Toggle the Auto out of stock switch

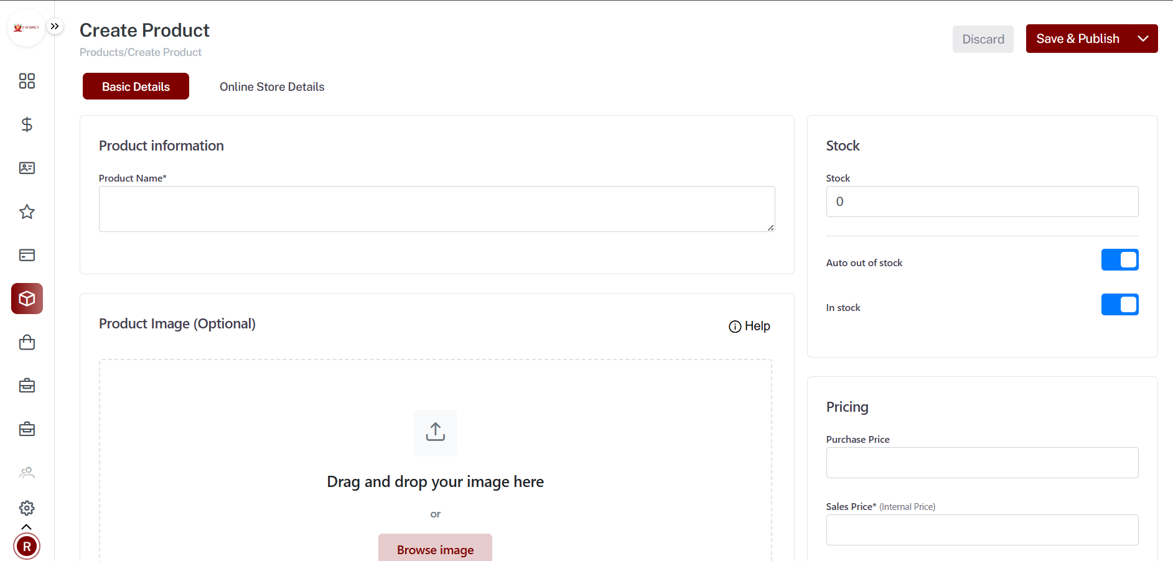click(x=1119, y=260)
